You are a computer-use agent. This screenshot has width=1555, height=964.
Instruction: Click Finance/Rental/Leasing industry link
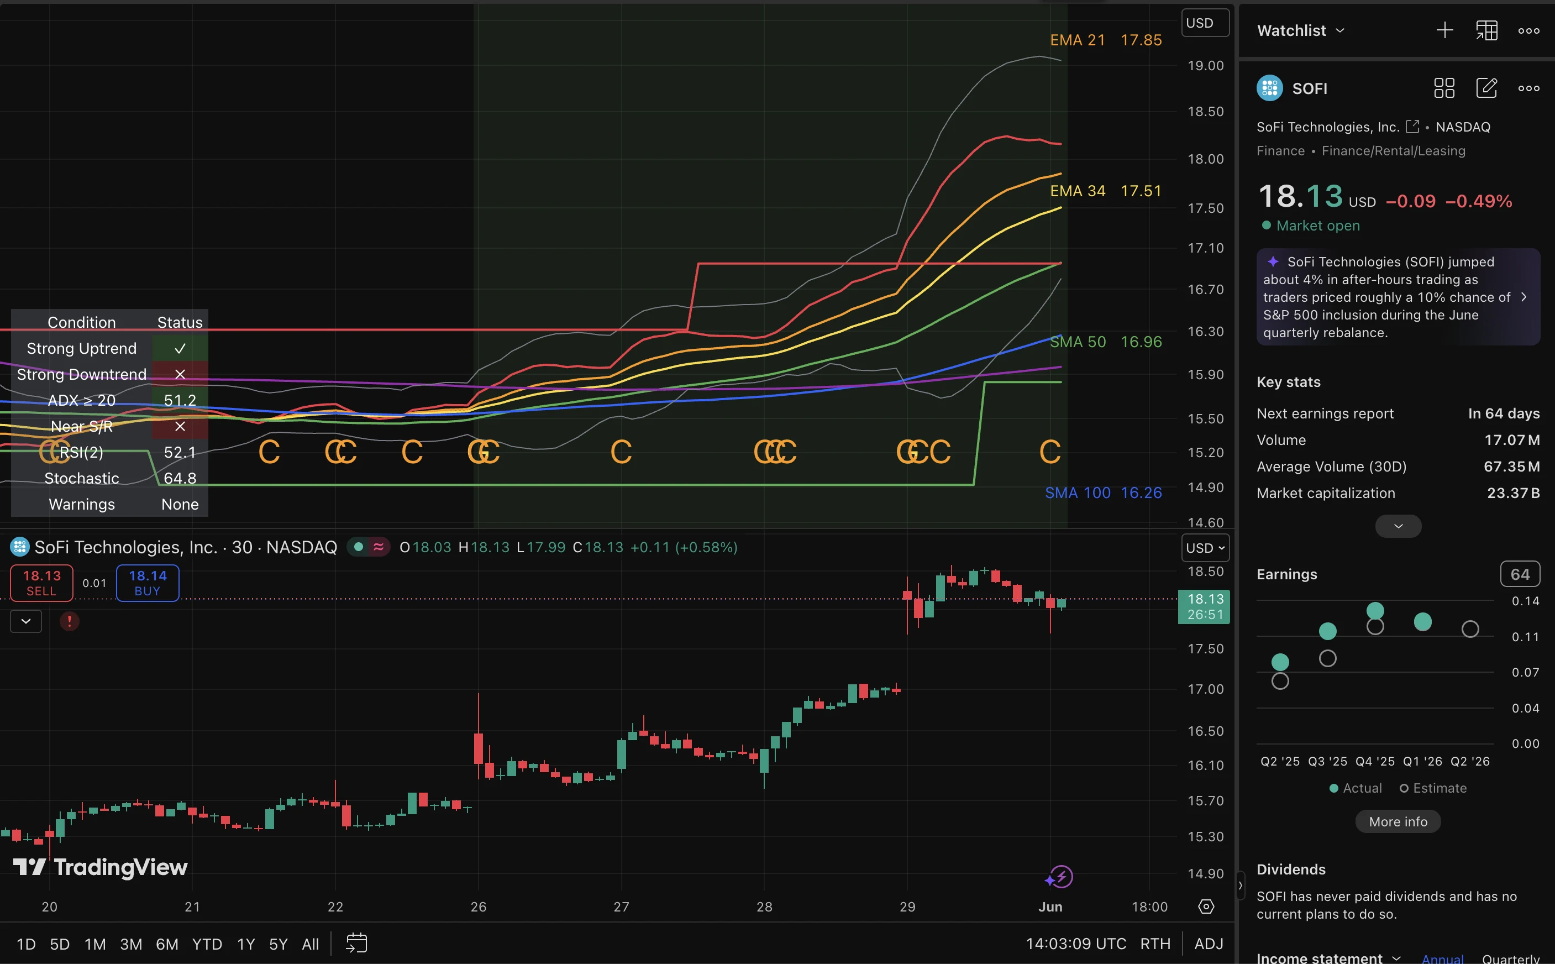coord(1393,150)
